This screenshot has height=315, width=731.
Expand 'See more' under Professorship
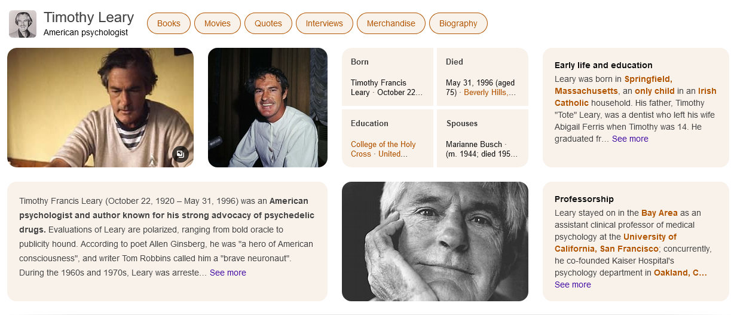click(x=573, y=285)
